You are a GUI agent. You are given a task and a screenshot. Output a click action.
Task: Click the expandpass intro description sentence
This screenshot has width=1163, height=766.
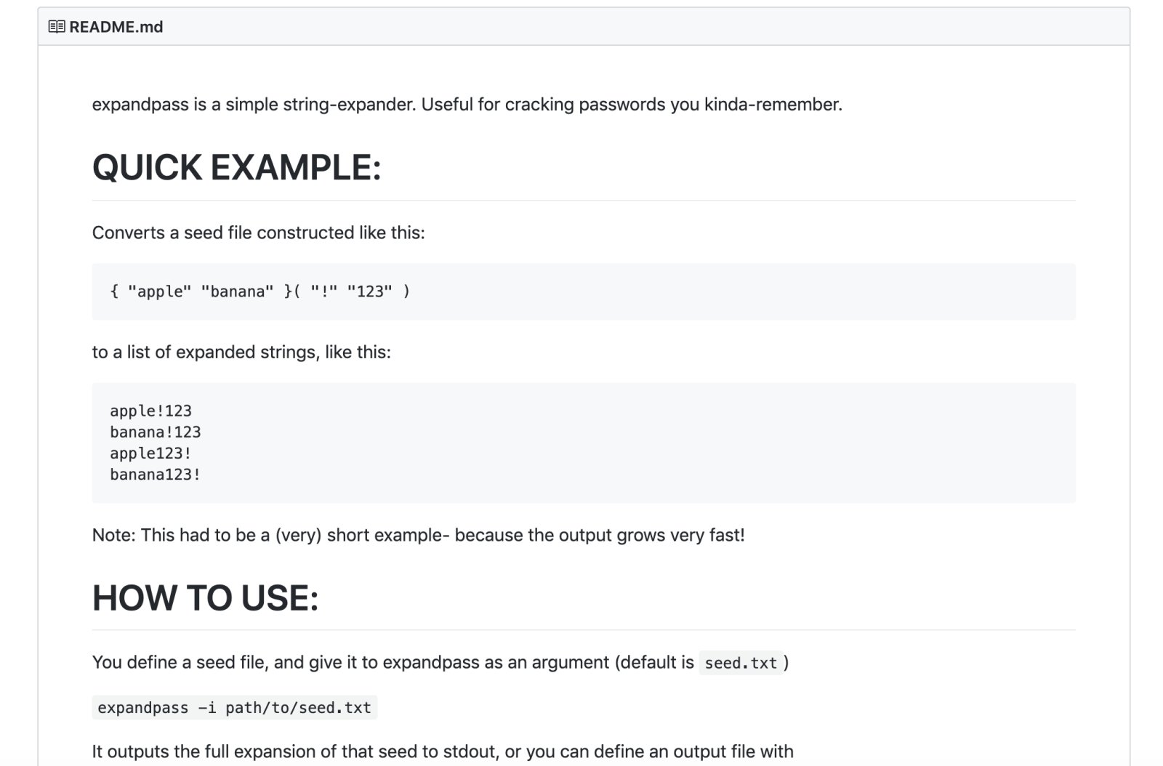pyautogui.click(x=467, y=105)
